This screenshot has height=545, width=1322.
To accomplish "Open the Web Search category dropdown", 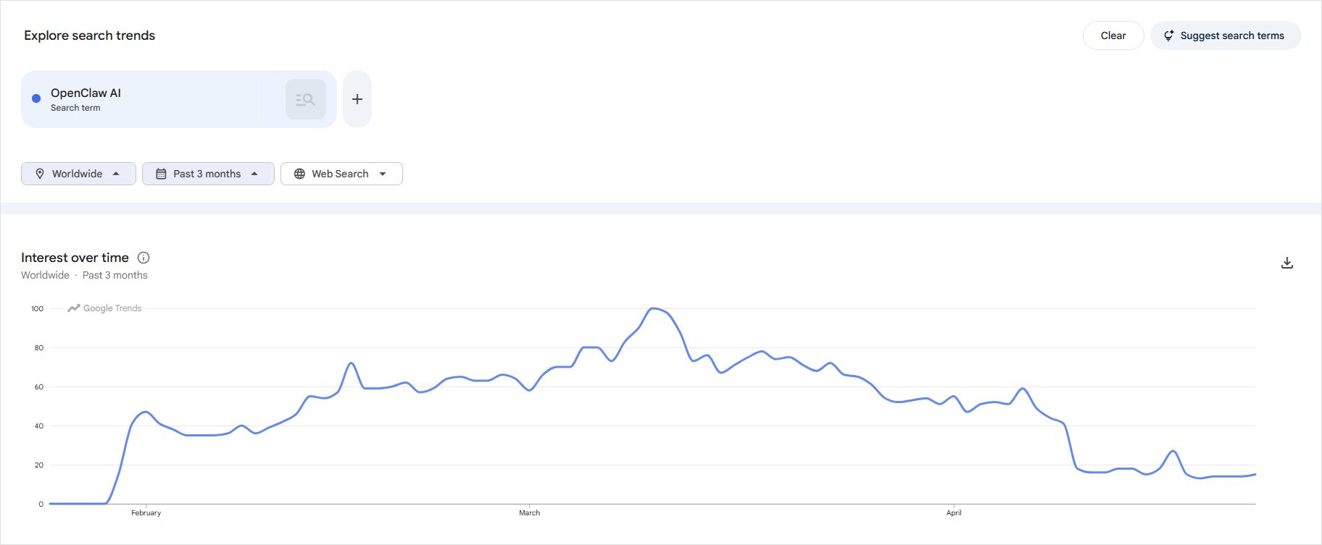I will tap(341, 173).
